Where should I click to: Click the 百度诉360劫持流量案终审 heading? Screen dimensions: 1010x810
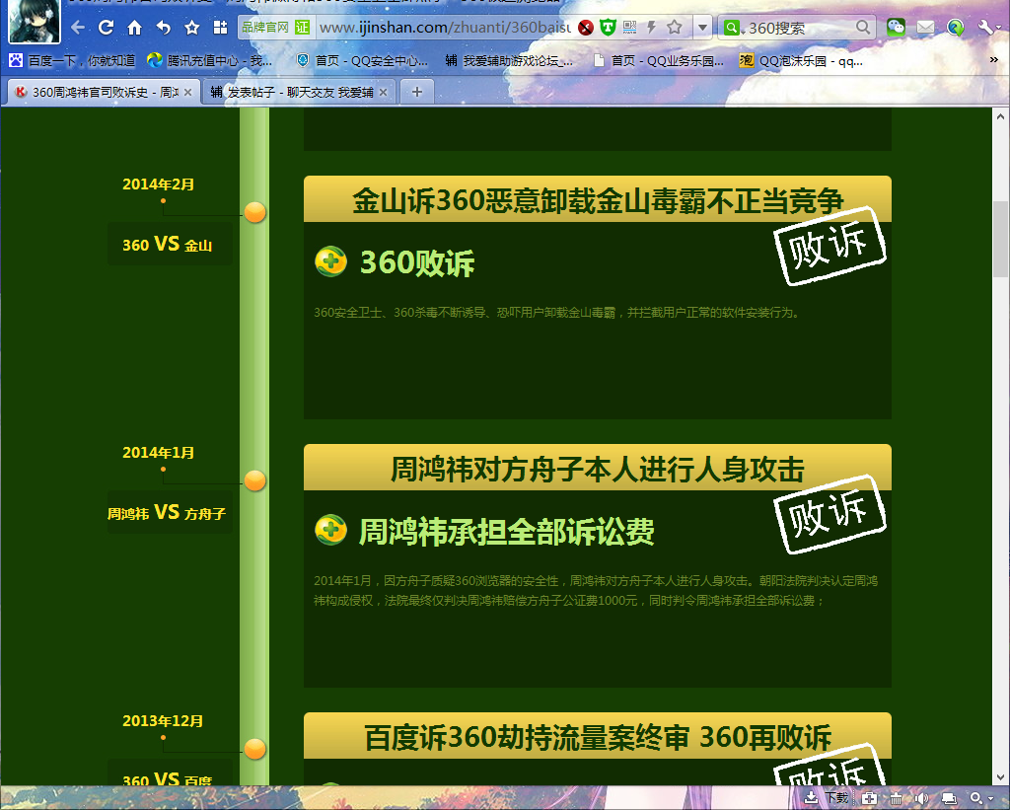[x=598, y=737]
